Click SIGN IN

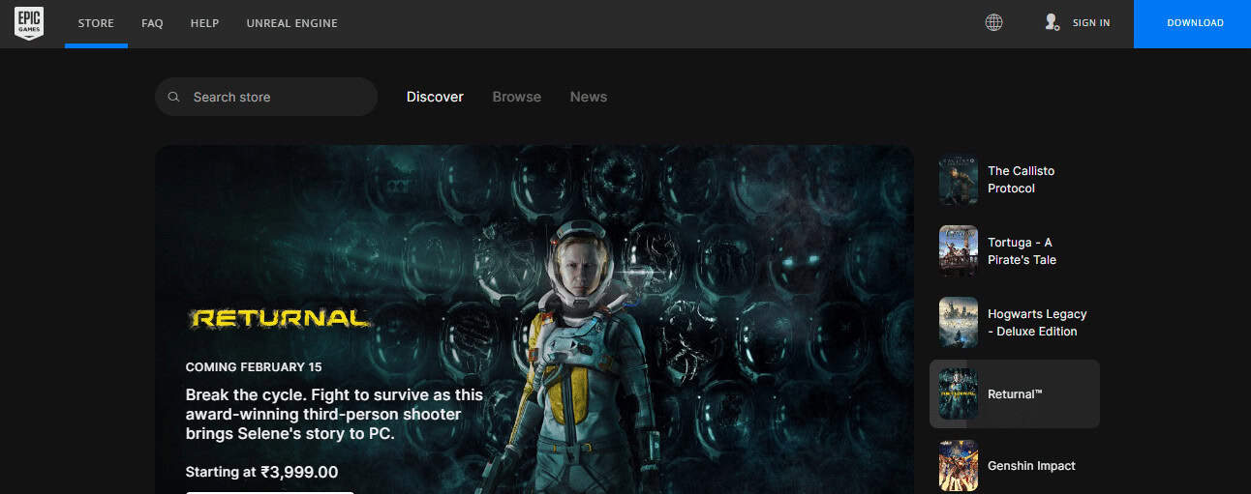click(x=1091, y=23)
